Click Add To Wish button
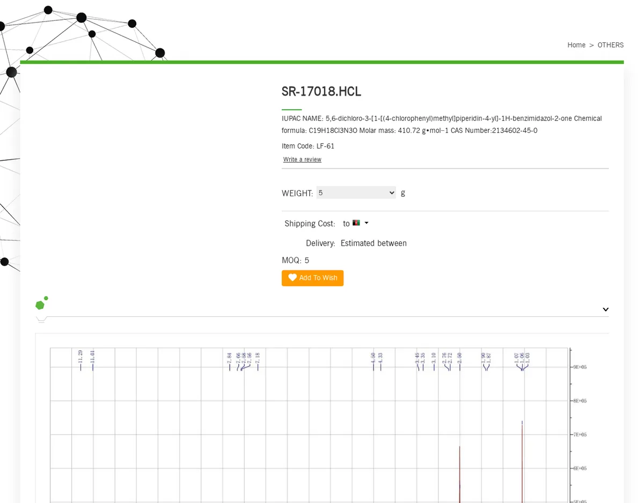 click(312, 278)
